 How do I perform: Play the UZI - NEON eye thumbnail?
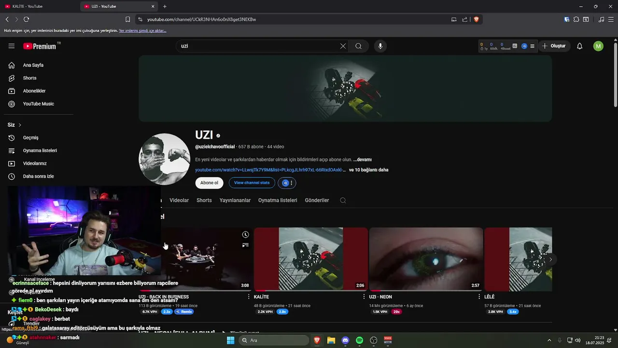(x=426, y=259)
